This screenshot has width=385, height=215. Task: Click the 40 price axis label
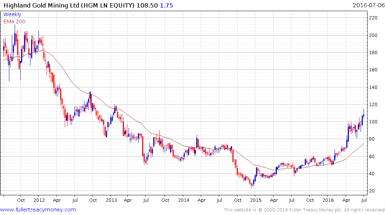(x=372, y=174)
